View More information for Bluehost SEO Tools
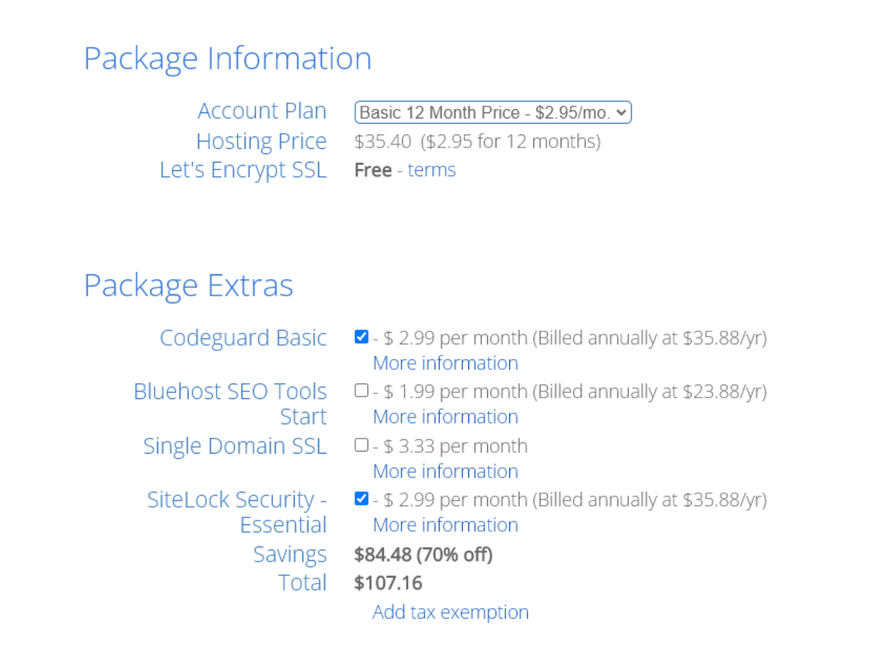This screenshot has height=655, width=886. tap(445, 417)
